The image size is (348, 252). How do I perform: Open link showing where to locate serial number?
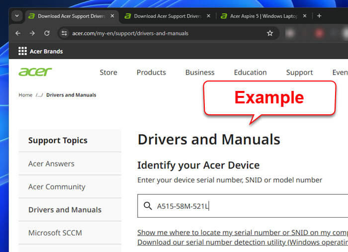(243, 233)
